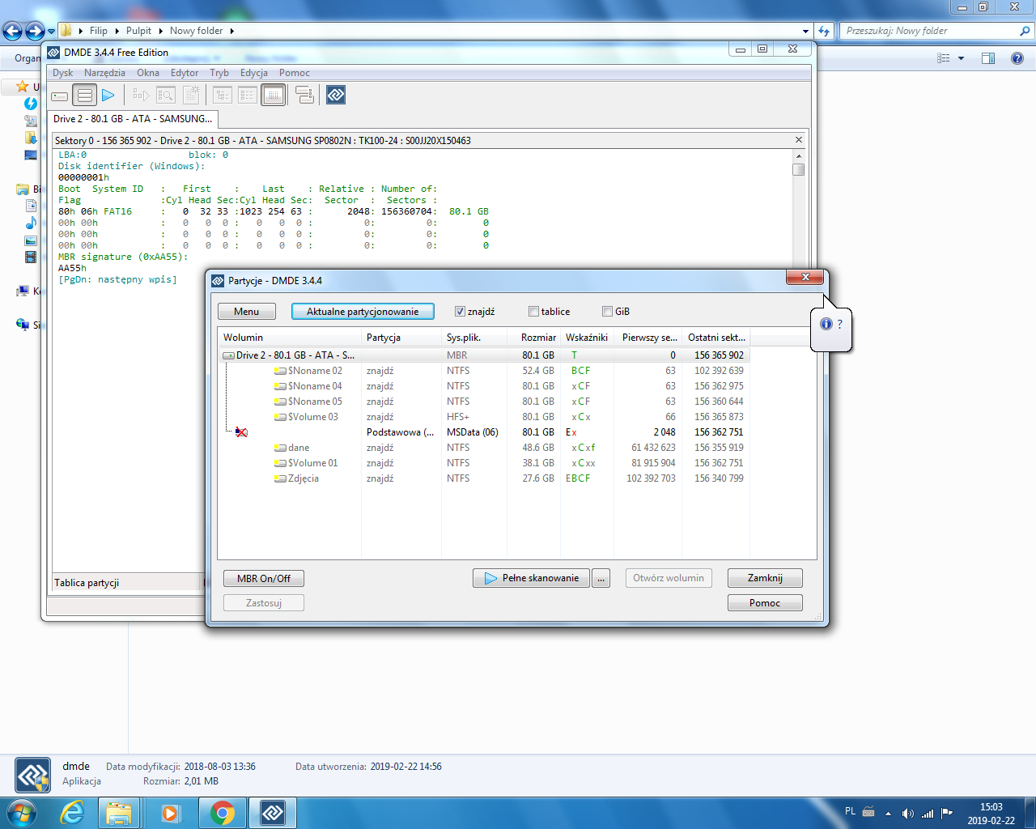Viewport: 1036px width, 829px height.
Task: Click the grayed scan sequence toolbar icon
Action: pyautogui.click(x=141, y=96)
